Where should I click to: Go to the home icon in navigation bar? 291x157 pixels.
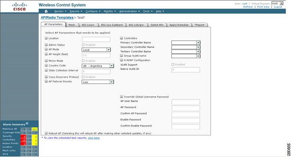click(46, 11)
